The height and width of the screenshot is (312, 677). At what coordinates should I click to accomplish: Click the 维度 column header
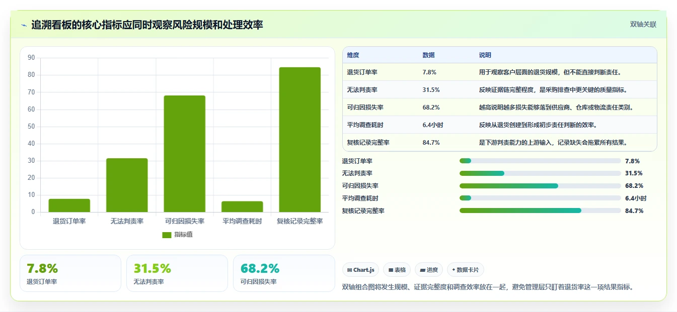pos(353,55)
